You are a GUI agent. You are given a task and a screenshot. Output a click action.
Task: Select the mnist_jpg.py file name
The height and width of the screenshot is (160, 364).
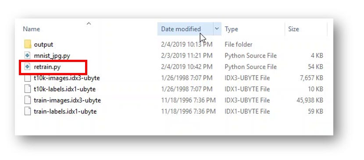[x=52, y=56]
